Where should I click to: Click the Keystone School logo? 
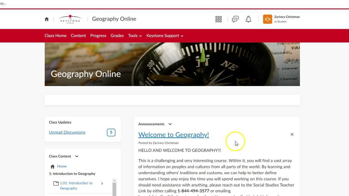tap(70, 19)
